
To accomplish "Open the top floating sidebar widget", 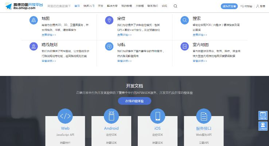I will 263,115.
